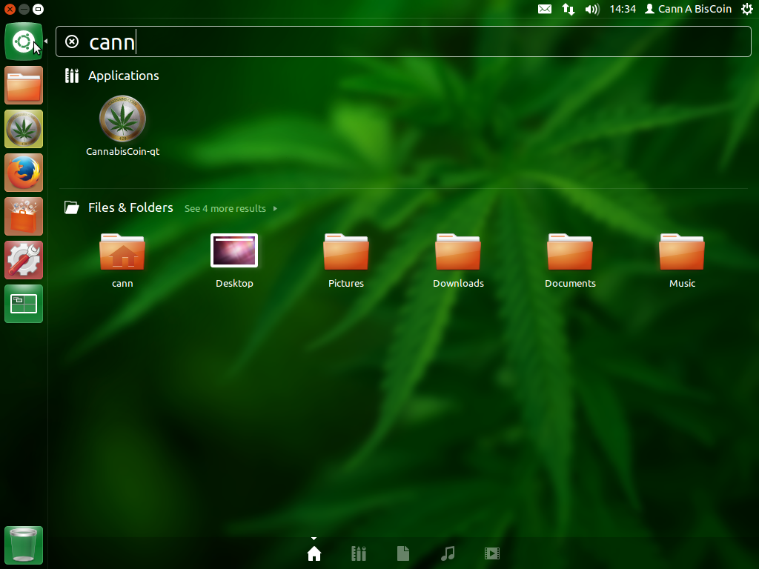This screenshot has width=759, height=569.
Task: Open the Desktop folder thumbnail
Action: [234, 262]
